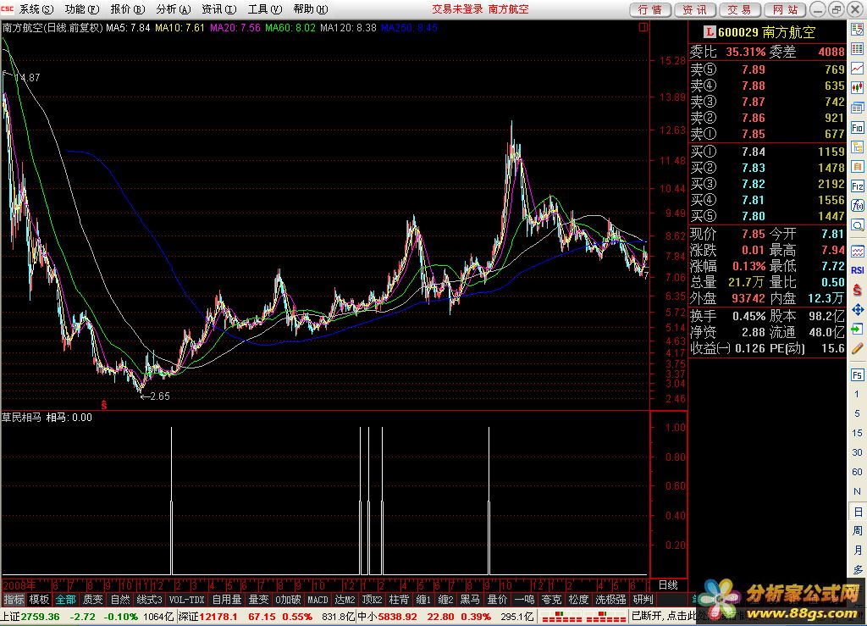Select the 洗极强 indicator tab
Image resolution: width=867 pixels, height=626 pixels.
610,600
